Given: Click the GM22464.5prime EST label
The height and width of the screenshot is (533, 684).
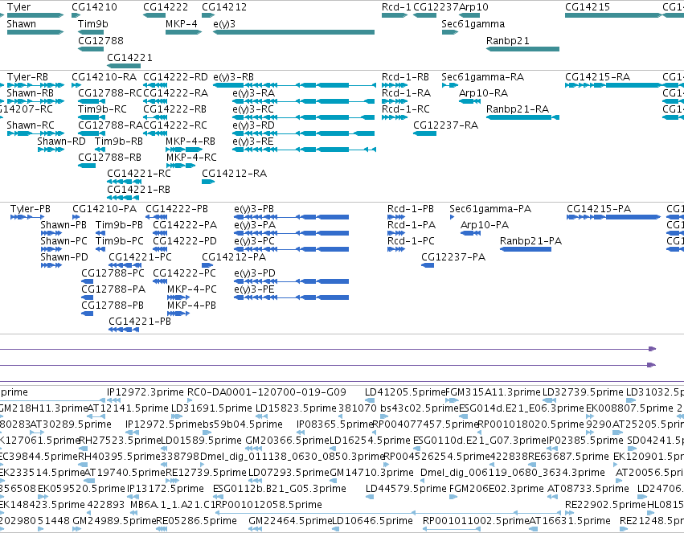Looking at the screenshot, I should (289, 521).
